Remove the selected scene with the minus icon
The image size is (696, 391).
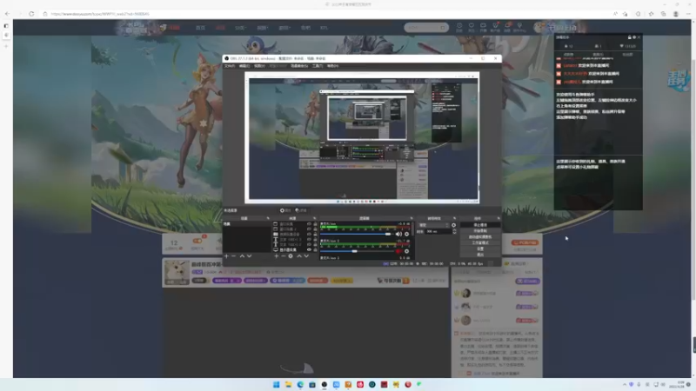(x=233, y=256)
